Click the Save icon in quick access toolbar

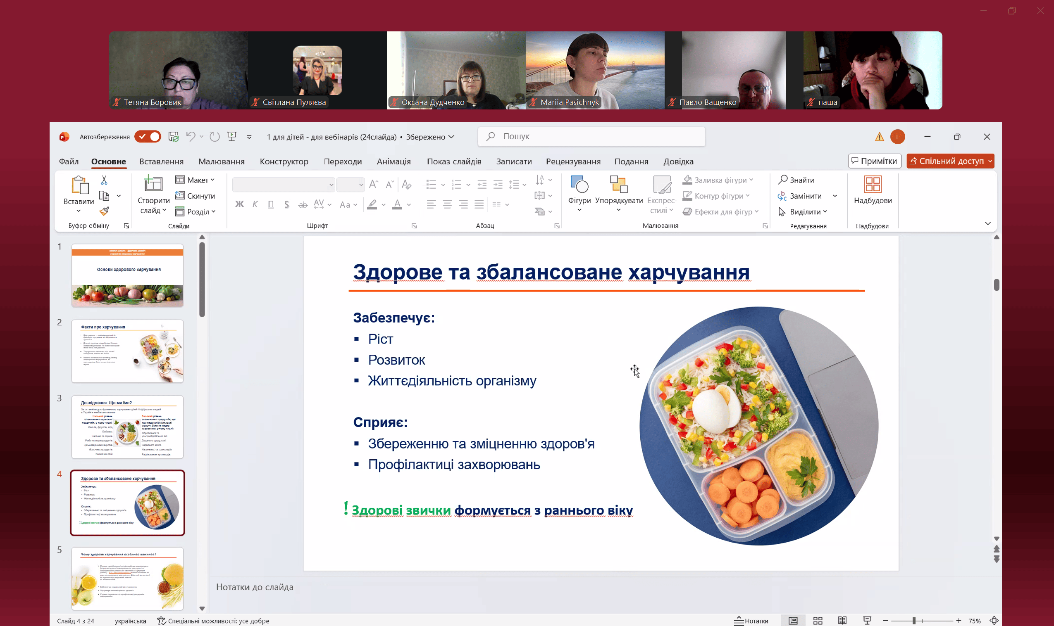(174, 137)
